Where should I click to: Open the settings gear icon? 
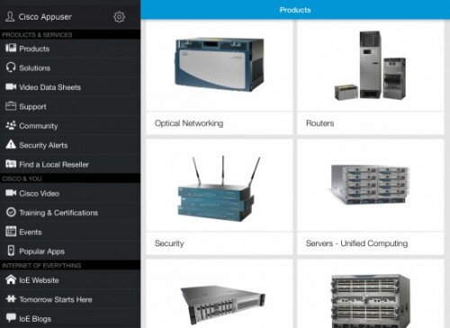119,17
